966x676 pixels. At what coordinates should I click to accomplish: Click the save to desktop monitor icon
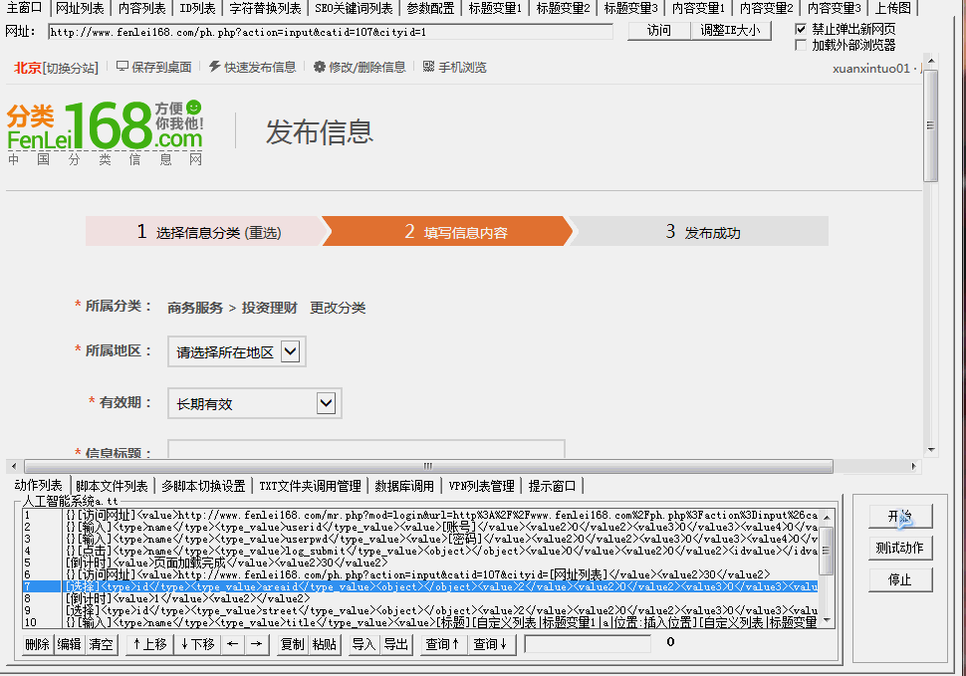coord(121,67)
